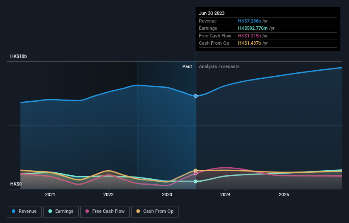Viewport: 349px width, 223px height.
Task: Click the HK$1.437b cash from op value
Action: (249, 43)
